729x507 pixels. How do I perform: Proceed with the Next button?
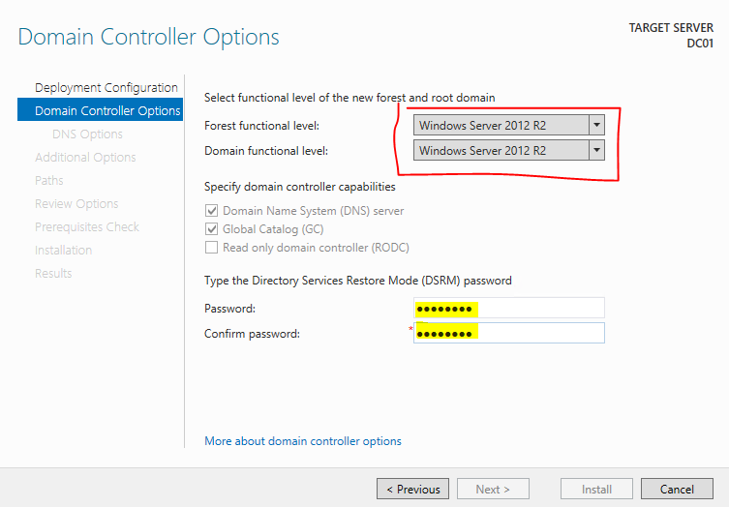coord(493,489)
